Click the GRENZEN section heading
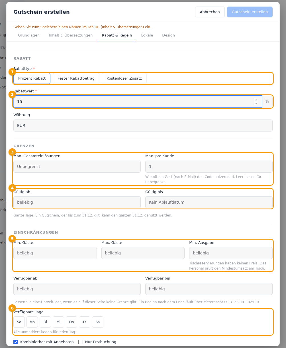 24,146
